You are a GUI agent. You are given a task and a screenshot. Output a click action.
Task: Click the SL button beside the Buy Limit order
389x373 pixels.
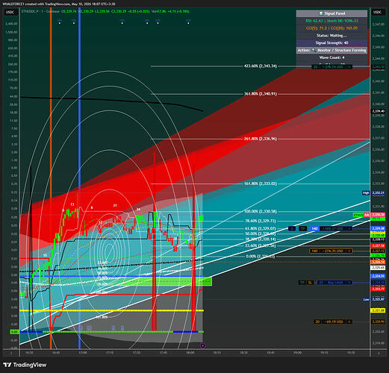pyautogui.click(x=310, y=283)
